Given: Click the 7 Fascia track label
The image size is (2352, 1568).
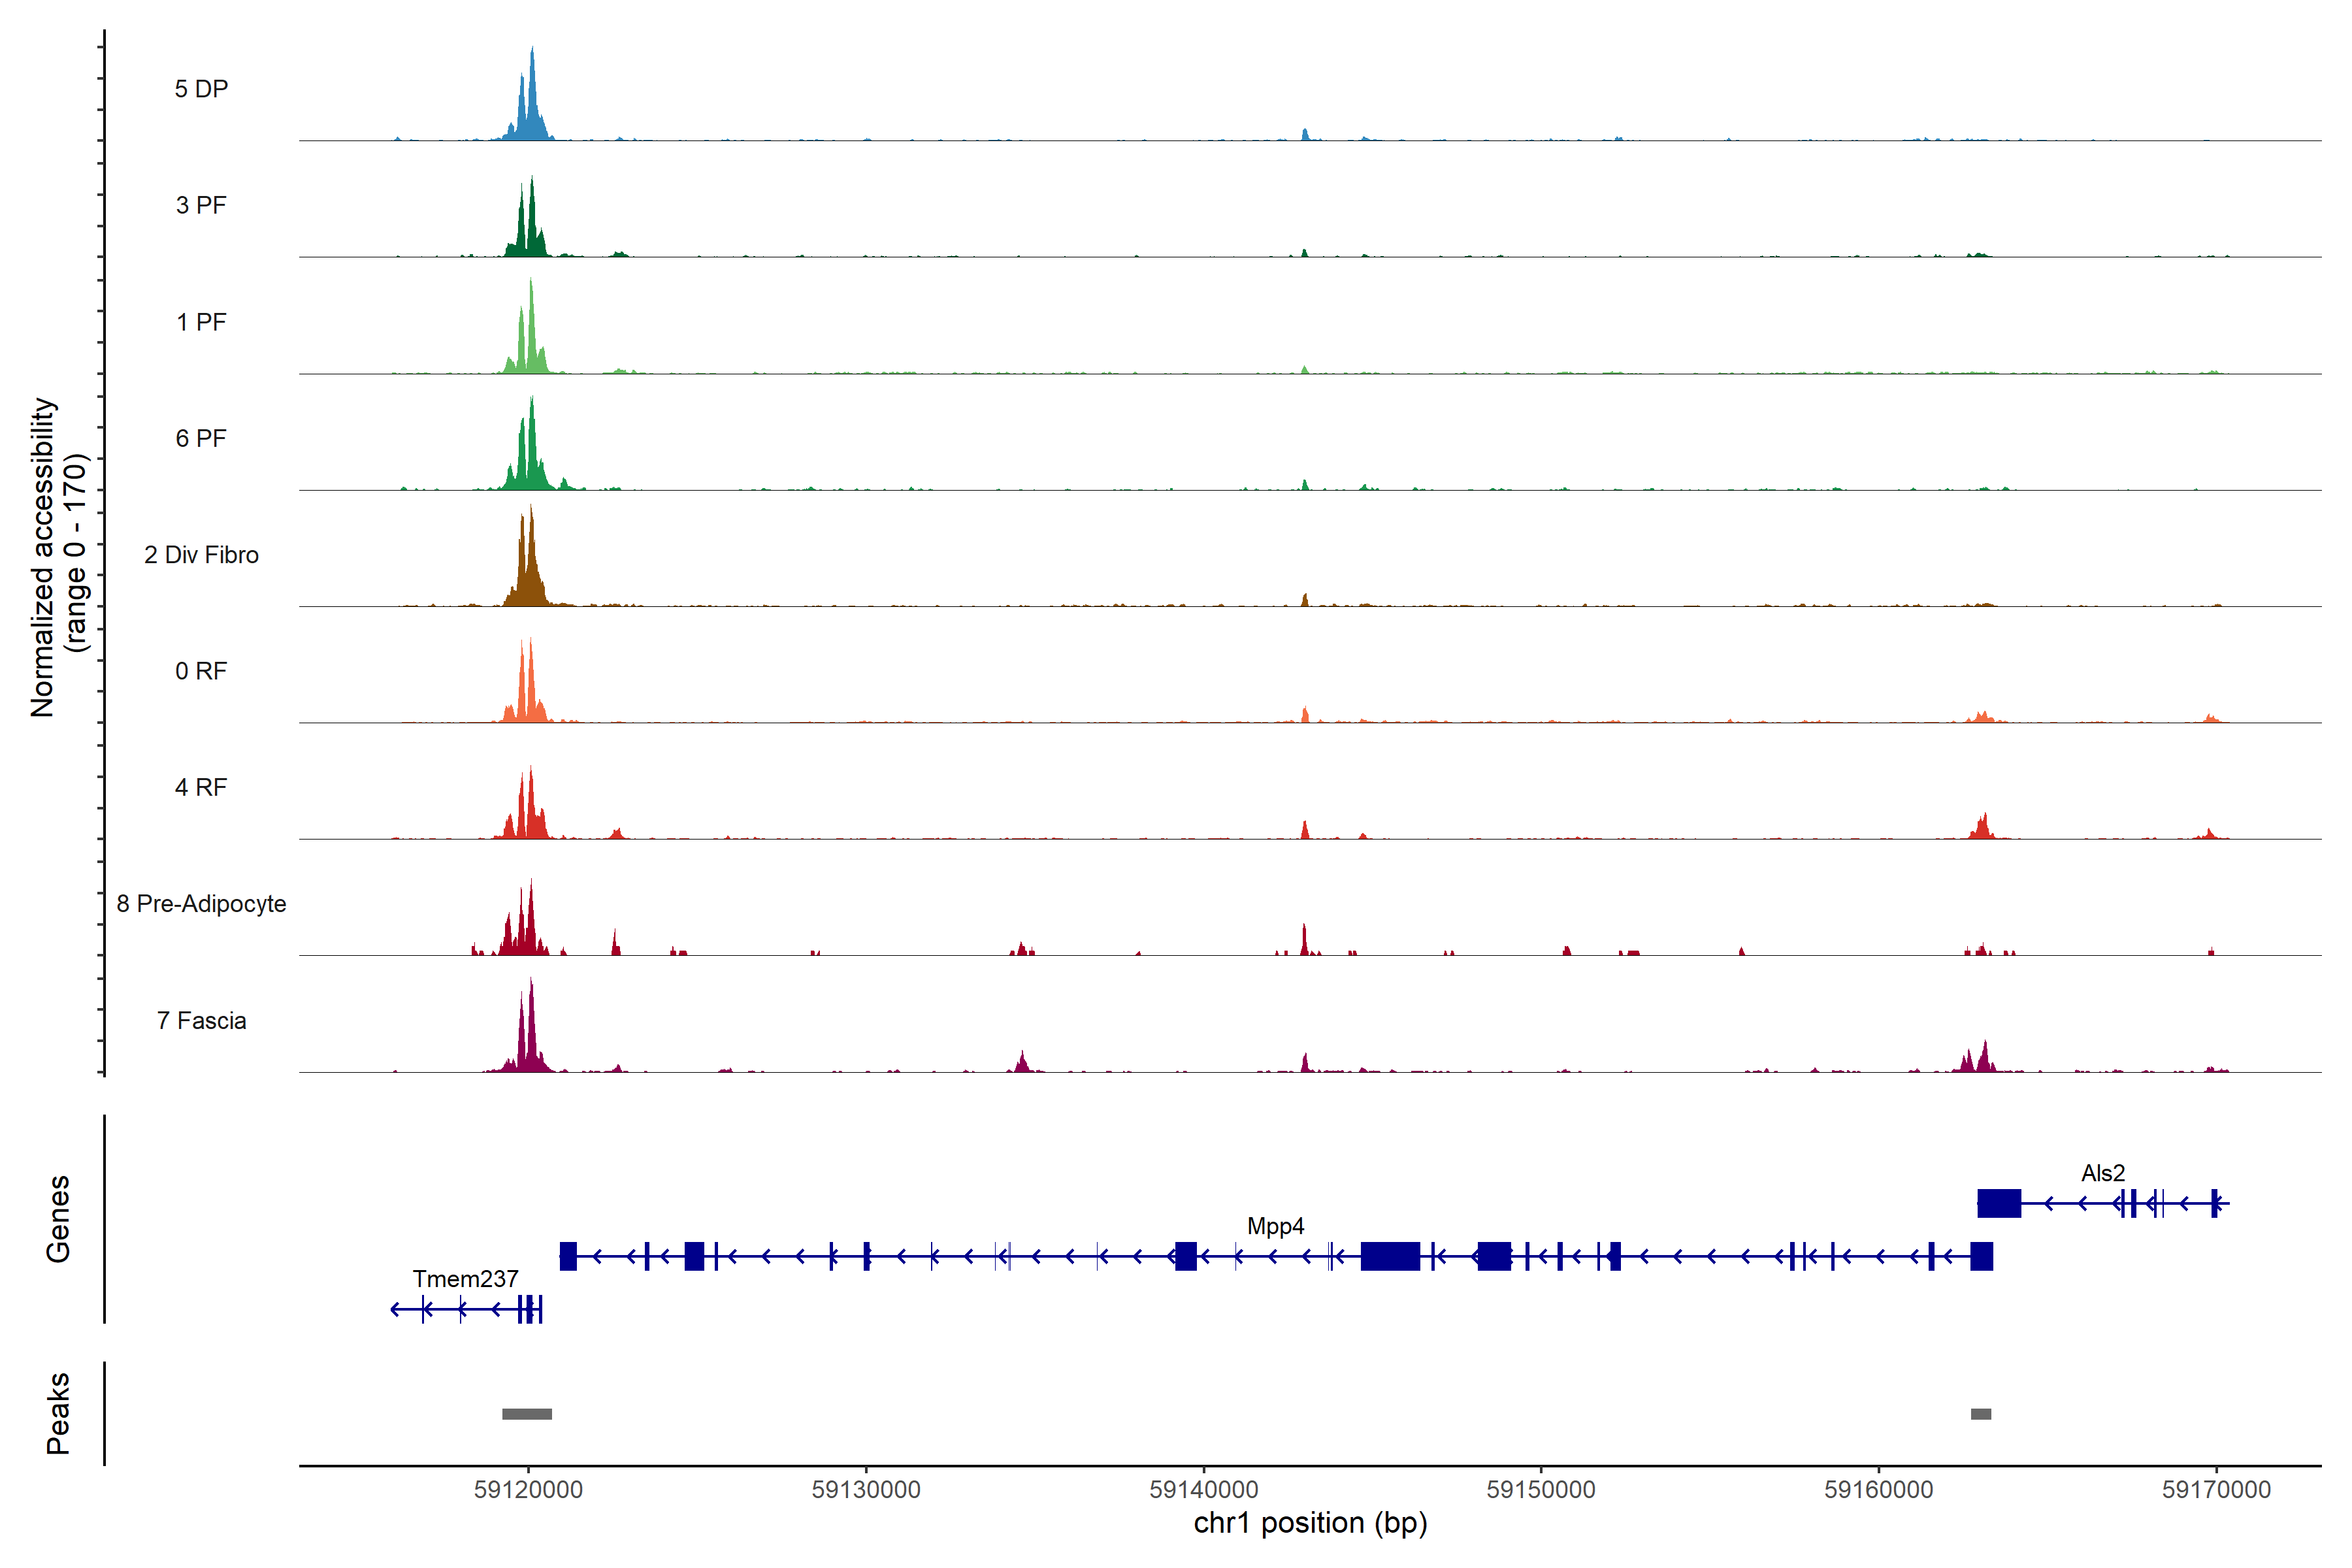Looking at the screenshot, I should pyautogui.click(x=201, y=1021).
